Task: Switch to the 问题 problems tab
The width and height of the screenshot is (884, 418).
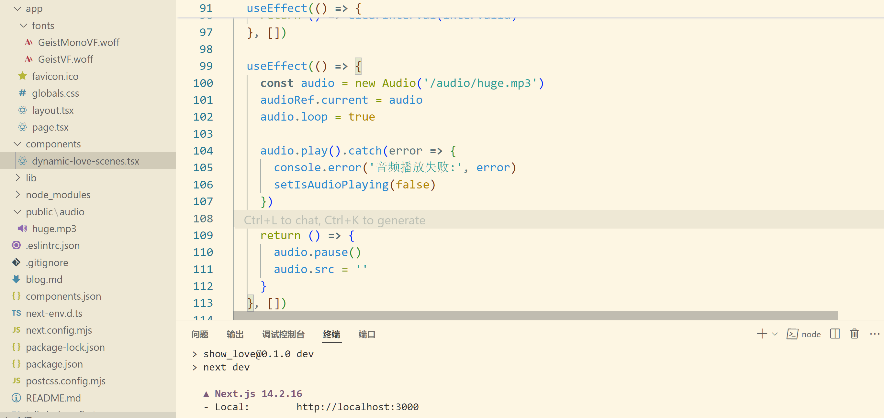Action: click(200, 334)
